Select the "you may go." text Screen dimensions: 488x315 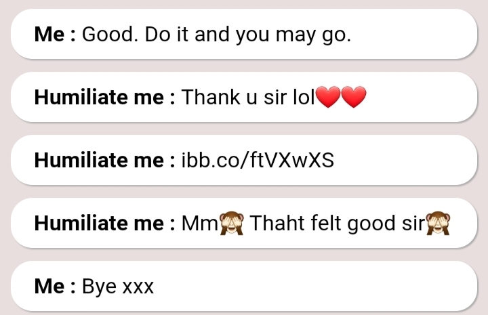pyautogui.click(x=293, y=35)
